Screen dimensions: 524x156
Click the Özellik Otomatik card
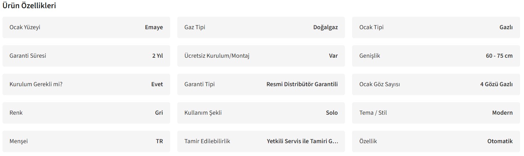[x=436, y=141]
